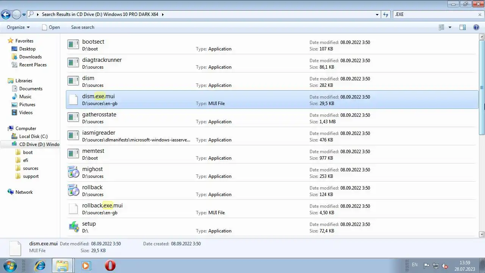Launch Windows Media Player from taskbar

click(86, 265)
